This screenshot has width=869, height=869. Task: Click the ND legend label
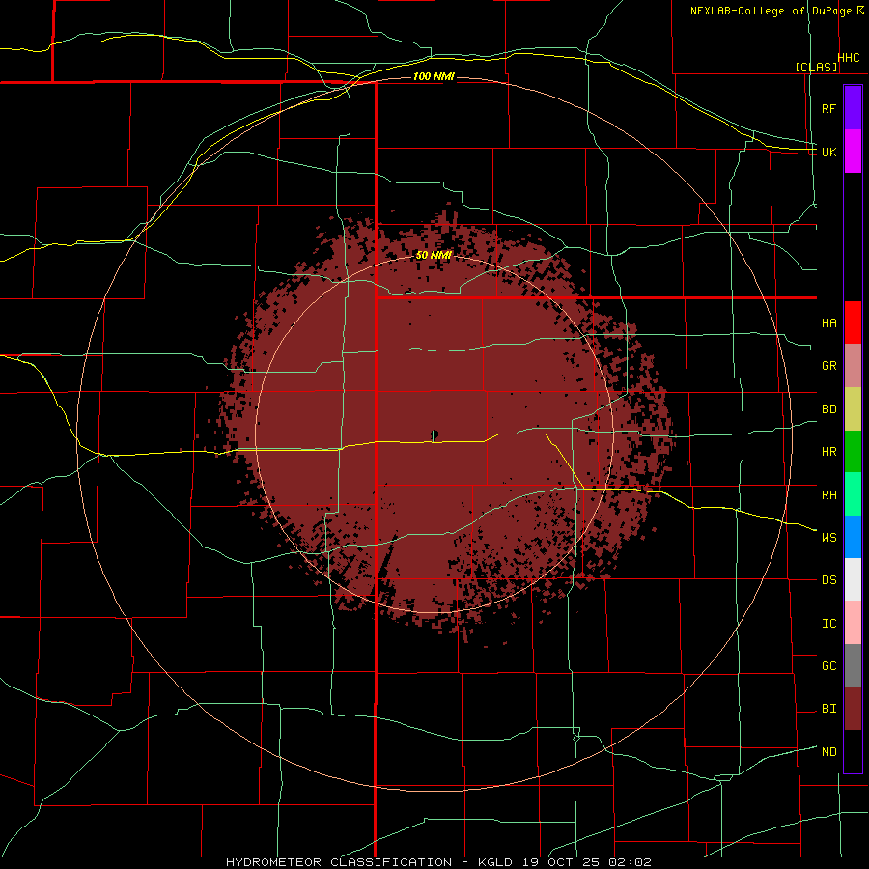point(829,752)
